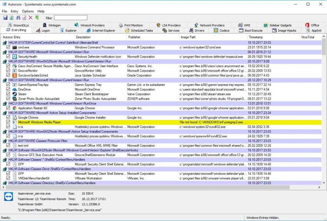The width and height of the screenshot is (327, 221).
Task: Click the Refresh toolbar icon
Action: (x=11, y=18)
